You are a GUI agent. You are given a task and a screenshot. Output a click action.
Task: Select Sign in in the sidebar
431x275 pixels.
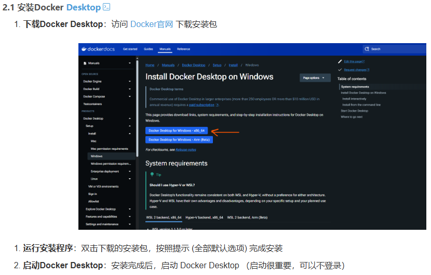[x=92, y=194]
